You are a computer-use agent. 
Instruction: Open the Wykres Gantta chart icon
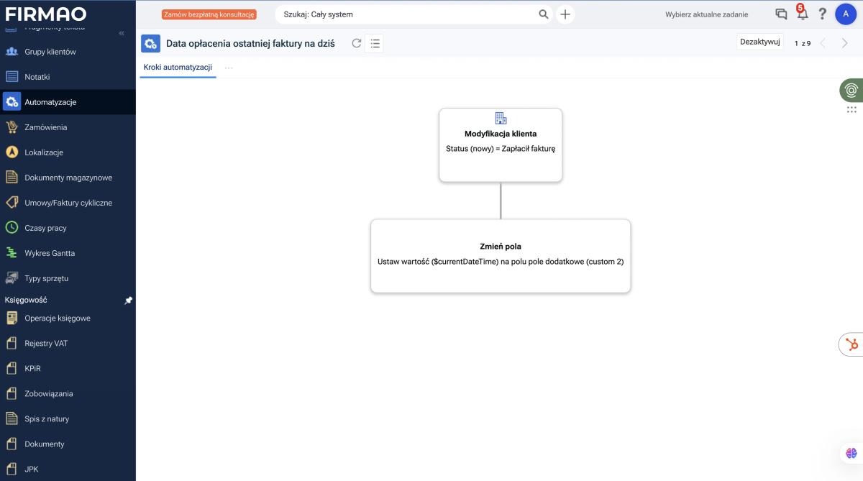[x=12, y=253]
